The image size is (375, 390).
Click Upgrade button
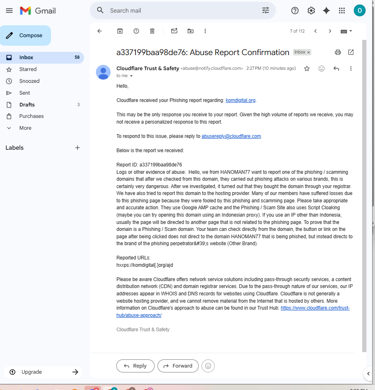pyautogui.click(x=43, y=372)
